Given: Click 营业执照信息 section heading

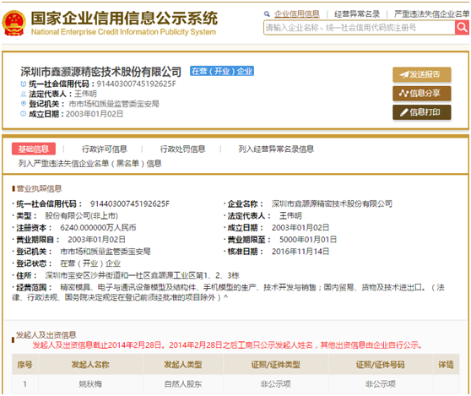Looking at the screenshot, I should coord(39,188).
